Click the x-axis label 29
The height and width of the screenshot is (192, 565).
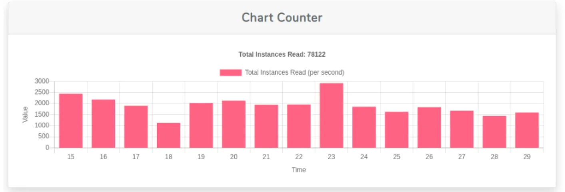pos(527,157)
